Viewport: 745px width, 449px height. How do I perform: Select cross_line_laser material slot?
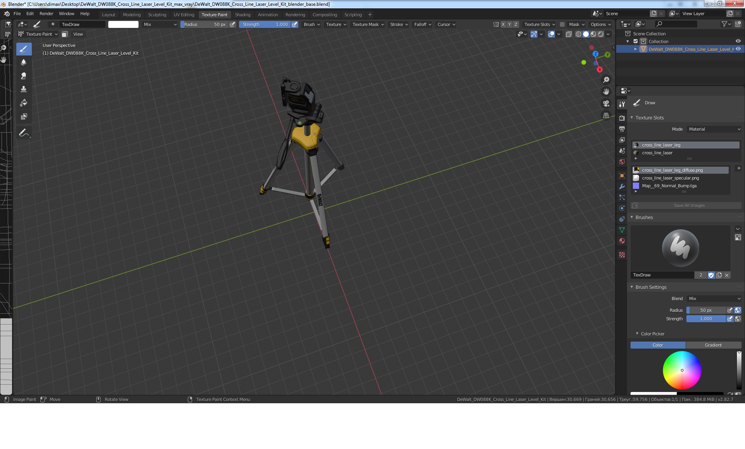686,153
